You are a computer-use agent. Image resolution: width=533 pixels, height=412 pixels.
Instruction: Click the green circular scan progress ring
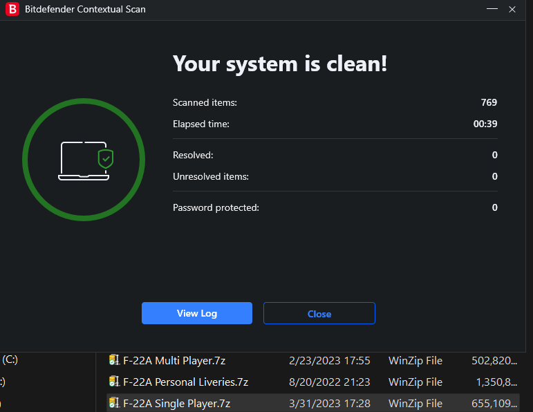84,160
